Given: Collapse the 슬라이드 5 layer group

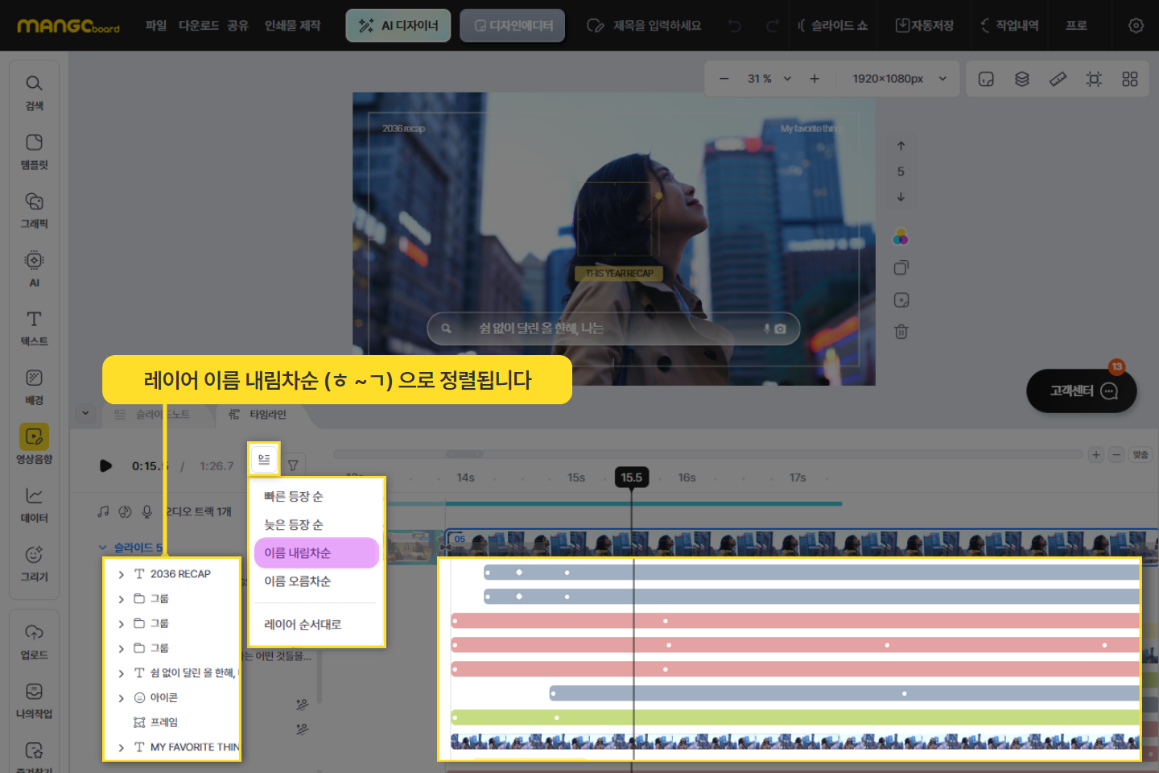Looking at the screenshot, I should point(102,548).
